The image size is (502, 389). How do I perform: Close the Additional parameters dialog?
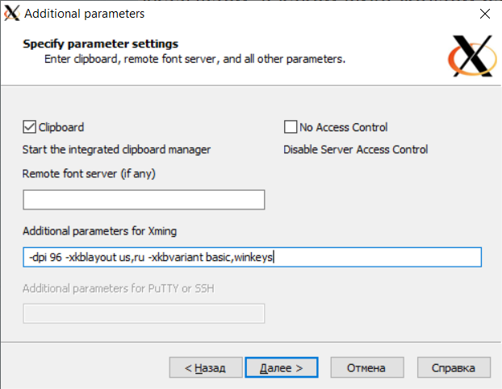(483, 14)
